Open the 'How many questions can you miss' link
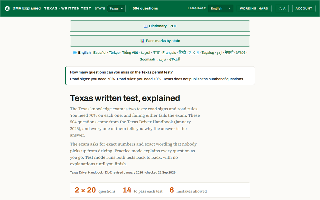Viewport: 320px width, 200px height. coord(121,72)
